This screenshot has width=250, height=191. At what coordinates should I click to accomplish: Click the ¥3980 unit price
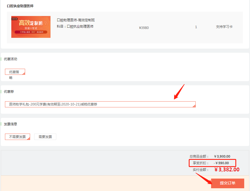tap(144, 28)
